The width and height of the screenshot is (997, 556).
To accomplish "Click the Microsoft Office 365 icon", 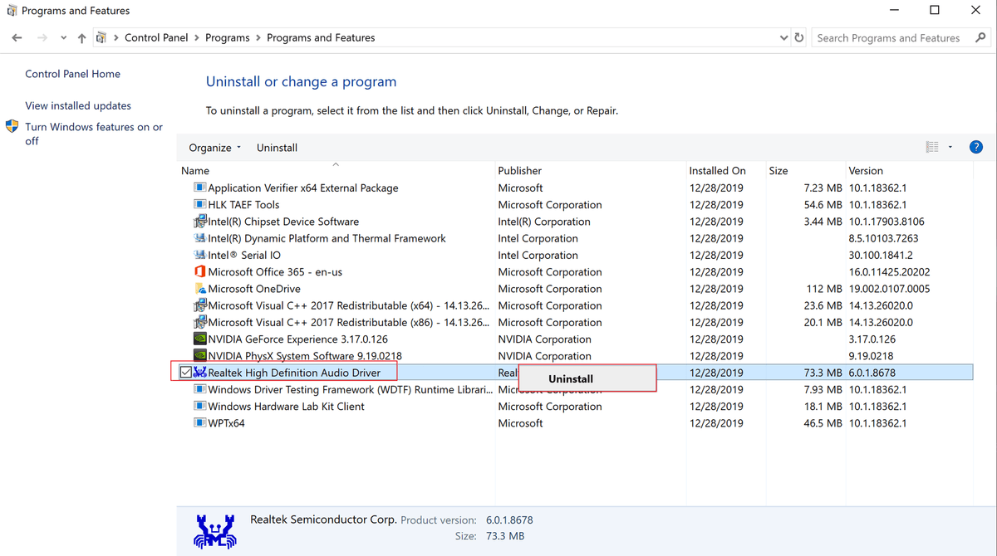I will click(x=199, y=271).
